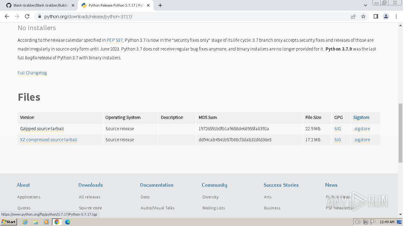Go back to the previous page

[x=7, y=16]
